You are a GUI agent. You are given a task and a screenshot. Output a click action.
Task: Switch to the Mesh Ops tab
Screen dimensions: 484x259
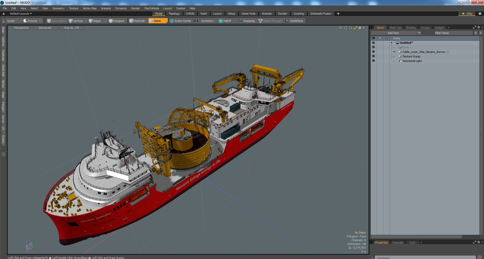(395, 28)
